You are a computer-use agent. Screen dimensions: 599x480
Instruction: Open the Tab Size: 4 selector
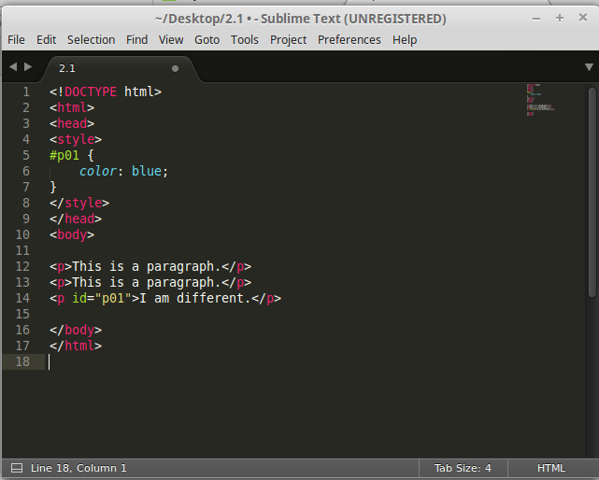(462, 468)
